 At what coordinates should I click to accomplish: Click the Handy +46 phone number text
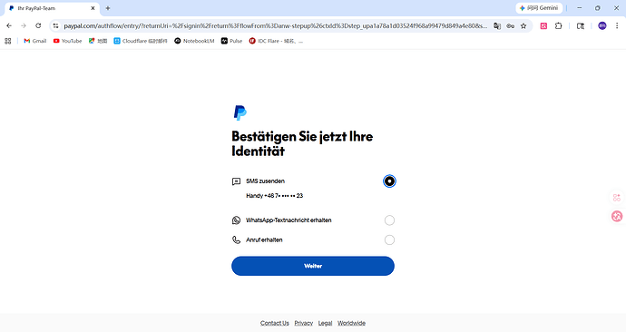pos(275,196)
